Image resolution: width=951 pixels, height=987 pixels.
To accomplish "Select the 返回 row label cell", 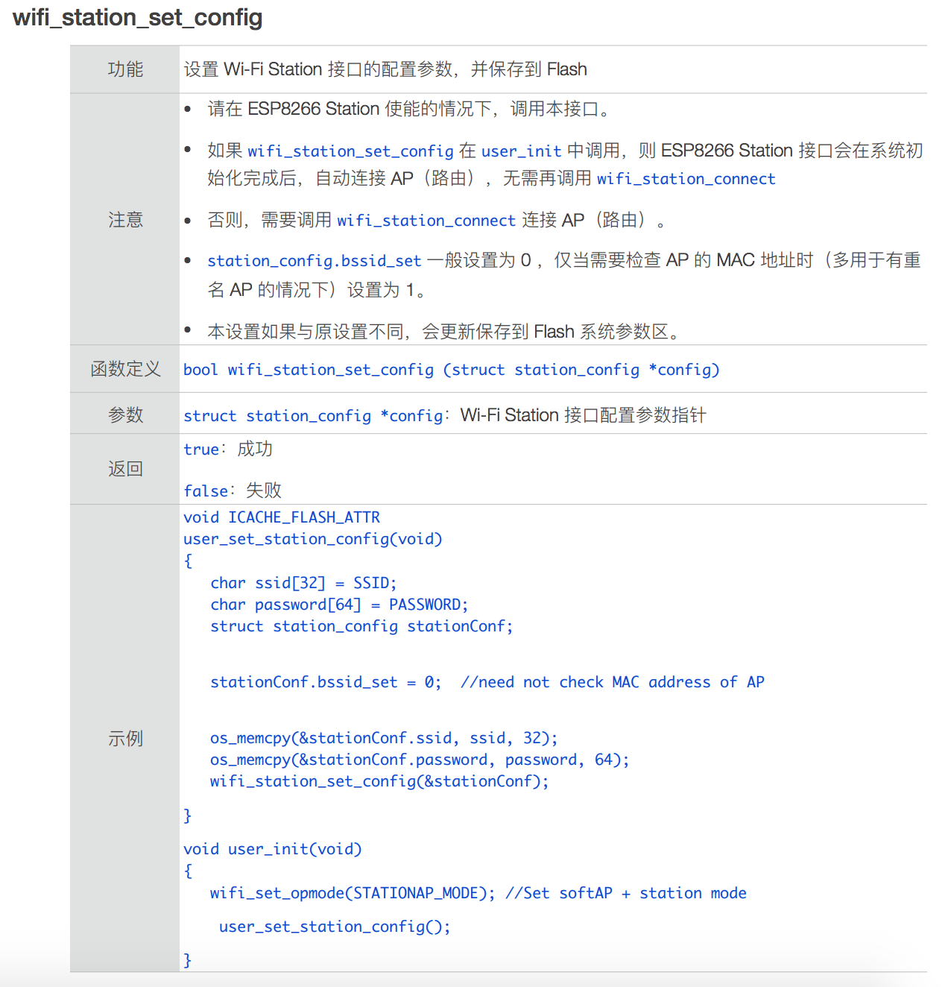I will click(x=125, y=469).
